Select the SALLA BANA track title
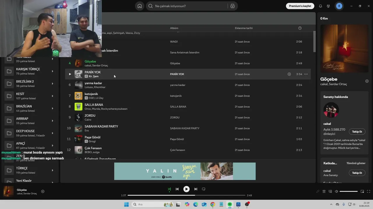 coord(94,105)
